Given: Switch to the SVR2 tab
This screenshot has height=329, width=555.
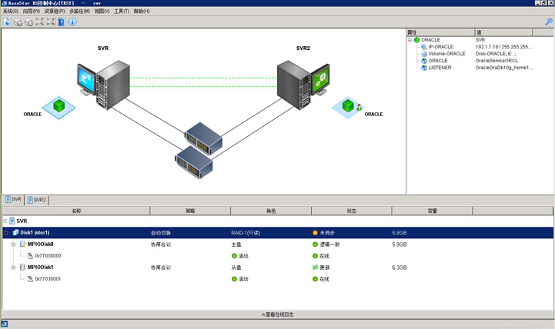Looking at the screenshot, I should 37,200.
